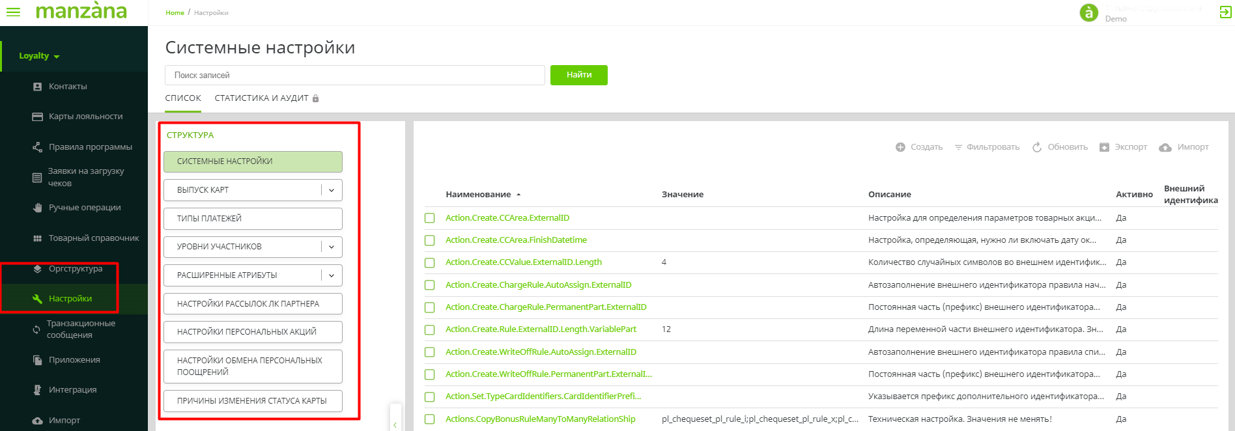Open the Action.Create.CCArea.FinishDatetime link

(x=516, y=240)
